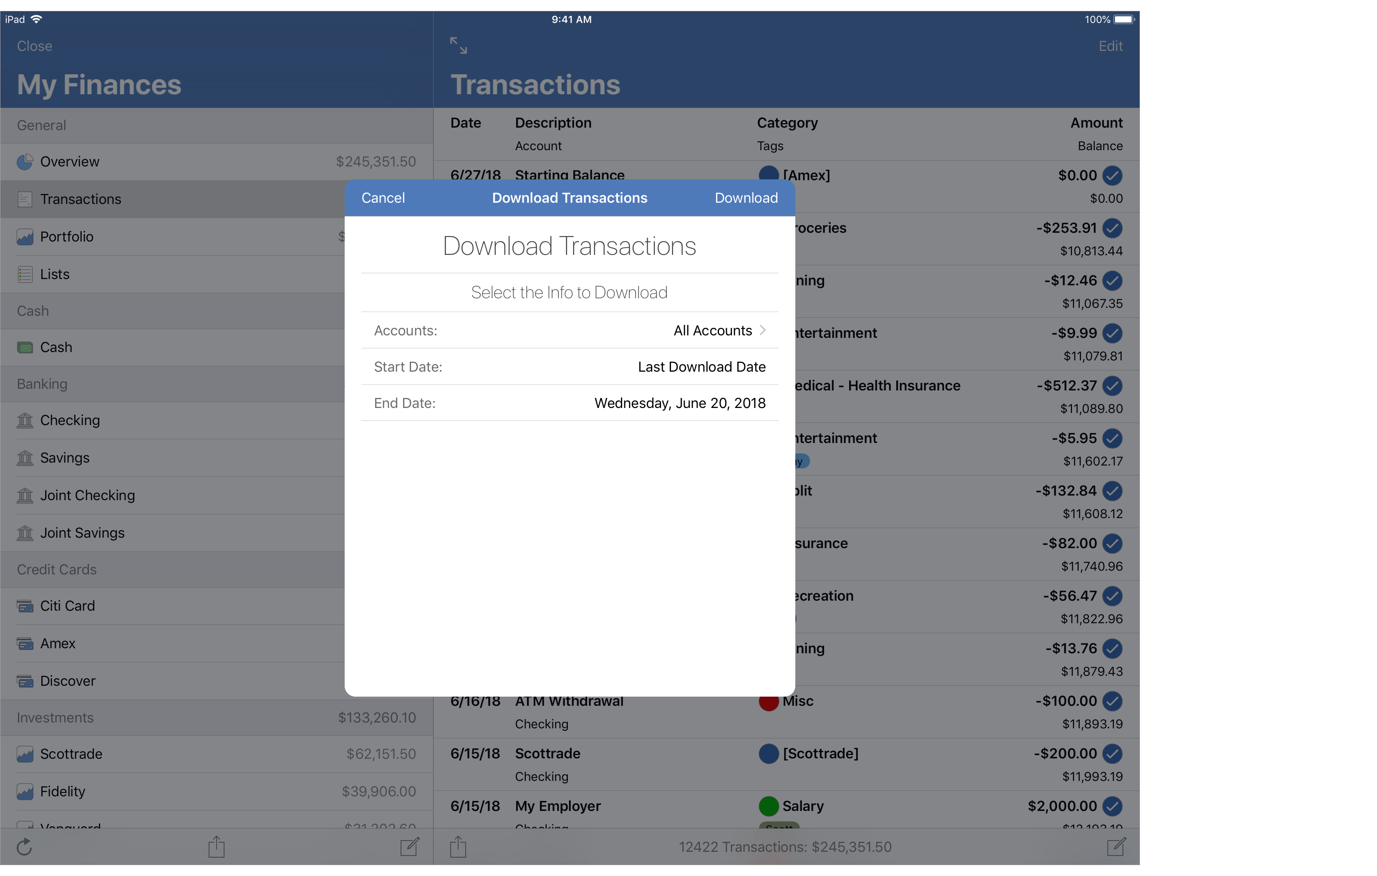Click the refresh icon in bottom toolbar

point(24,847)
